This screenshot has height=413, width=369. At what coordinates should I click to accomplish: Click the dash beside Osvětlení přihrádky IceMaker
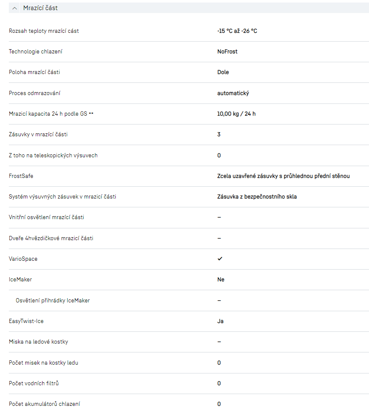219,300
